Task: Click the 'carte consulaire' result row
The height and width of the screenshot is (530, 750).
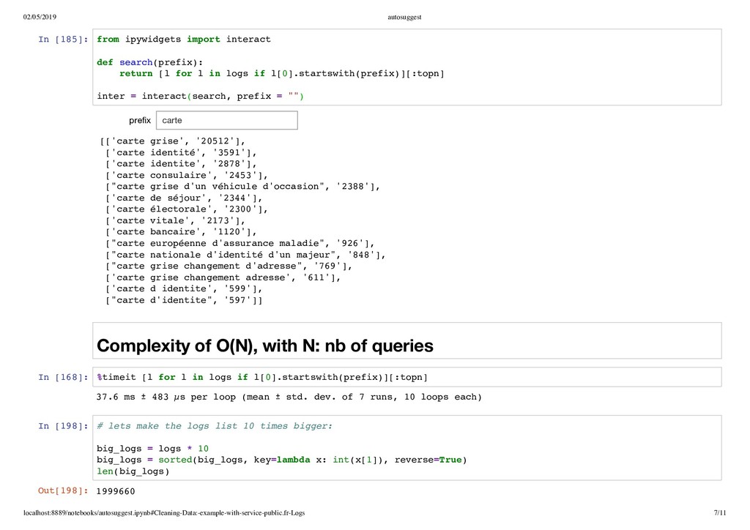Action: coord(187,176)
